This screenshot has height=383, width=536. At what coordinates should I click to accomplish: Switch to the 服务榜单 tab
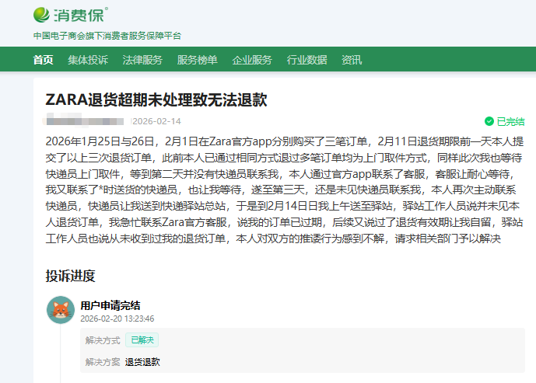(197, 60)
